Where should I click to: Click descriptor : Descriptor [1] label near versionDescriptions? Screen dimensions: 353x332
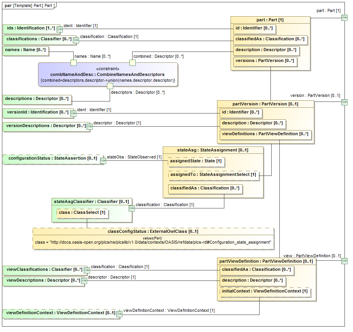click(x=117, y=123)
